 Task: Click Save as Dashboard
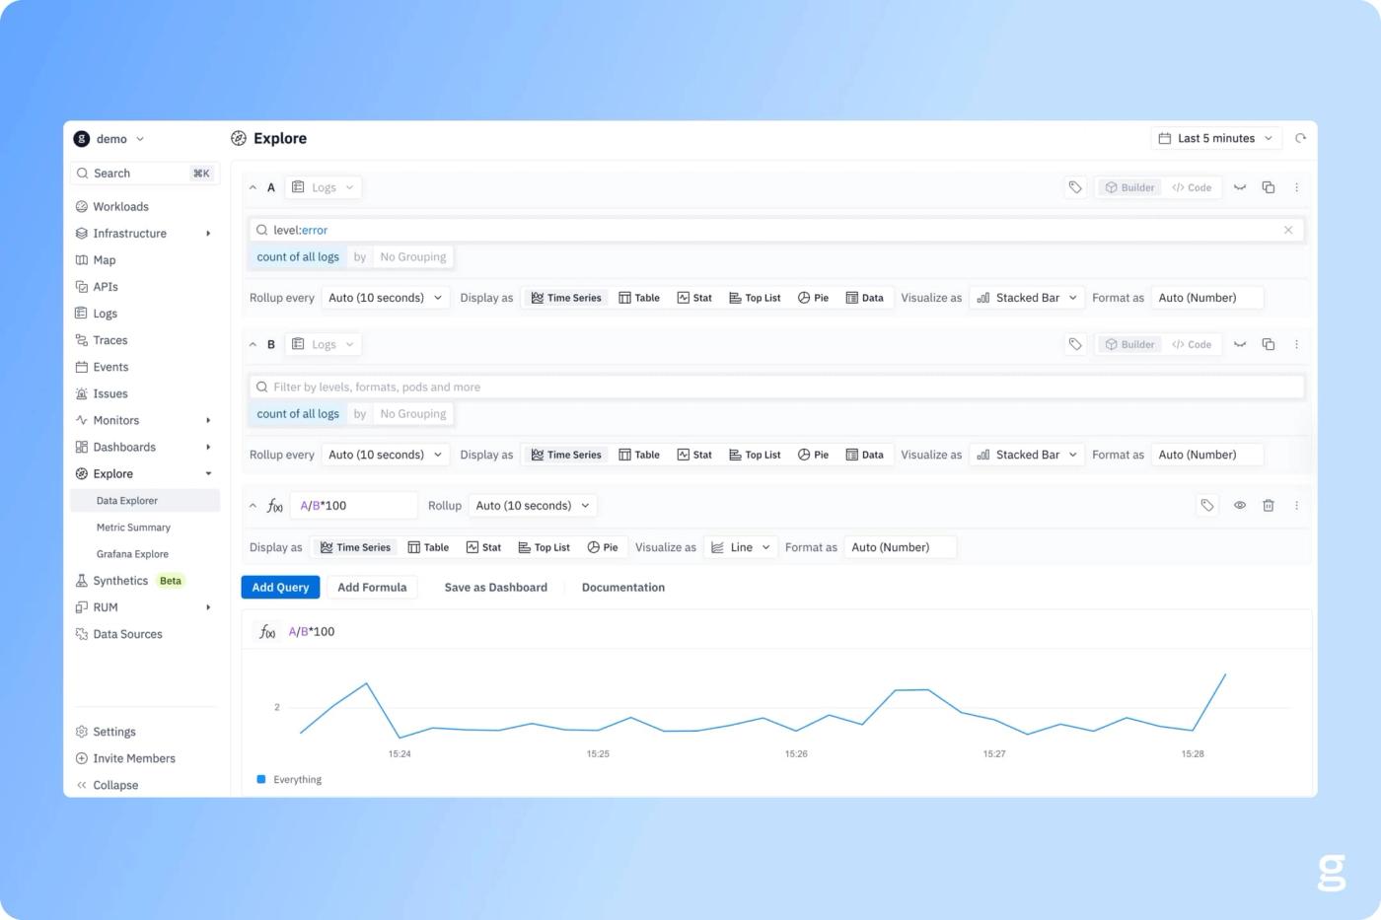pos(495,587)
